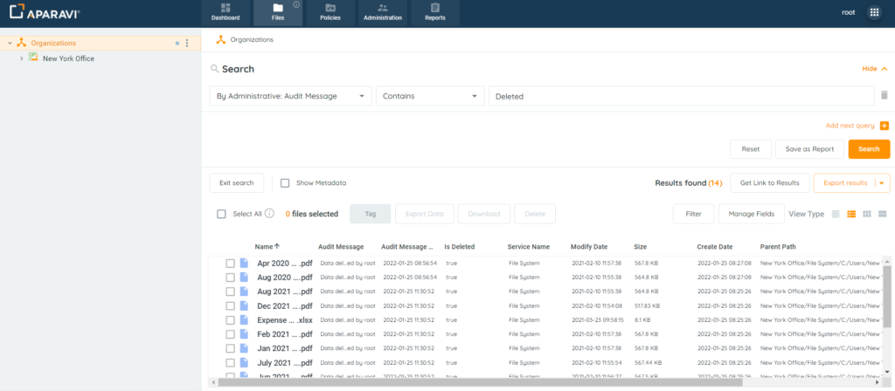The width and height of the screenshot is (895, 391).
Task: Select the large card view type icon
Action: [x=883, y=214]
